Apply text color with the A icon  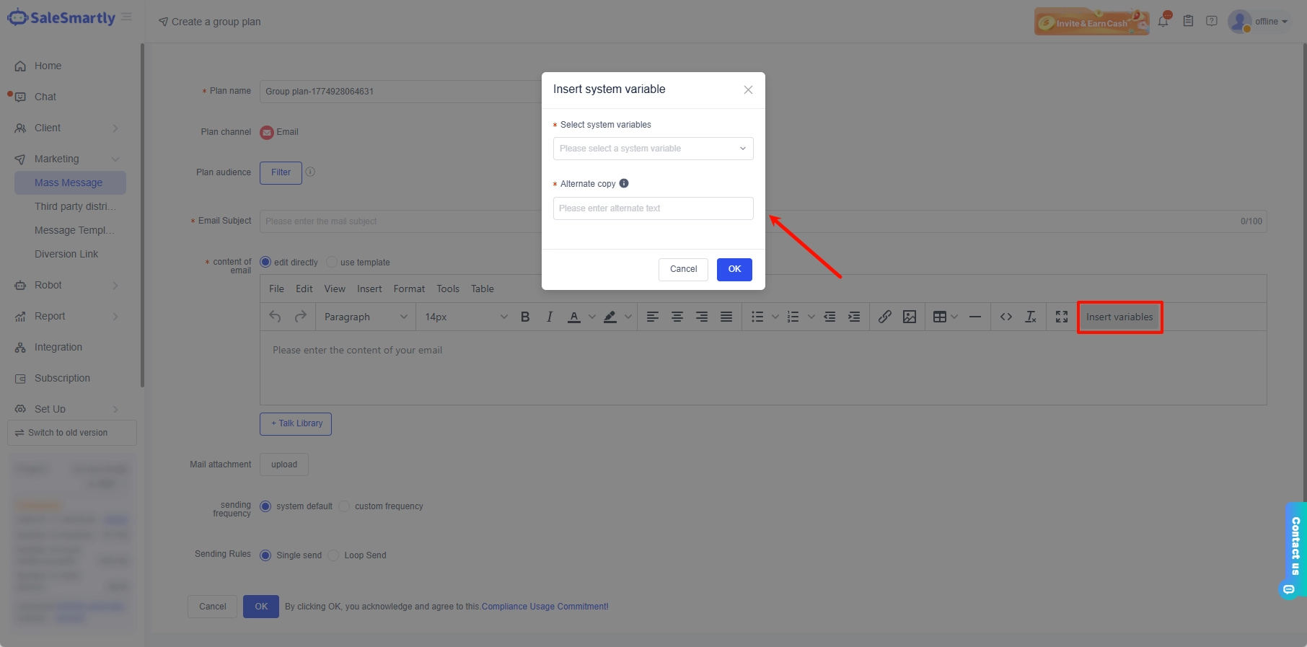click(574, 317)
